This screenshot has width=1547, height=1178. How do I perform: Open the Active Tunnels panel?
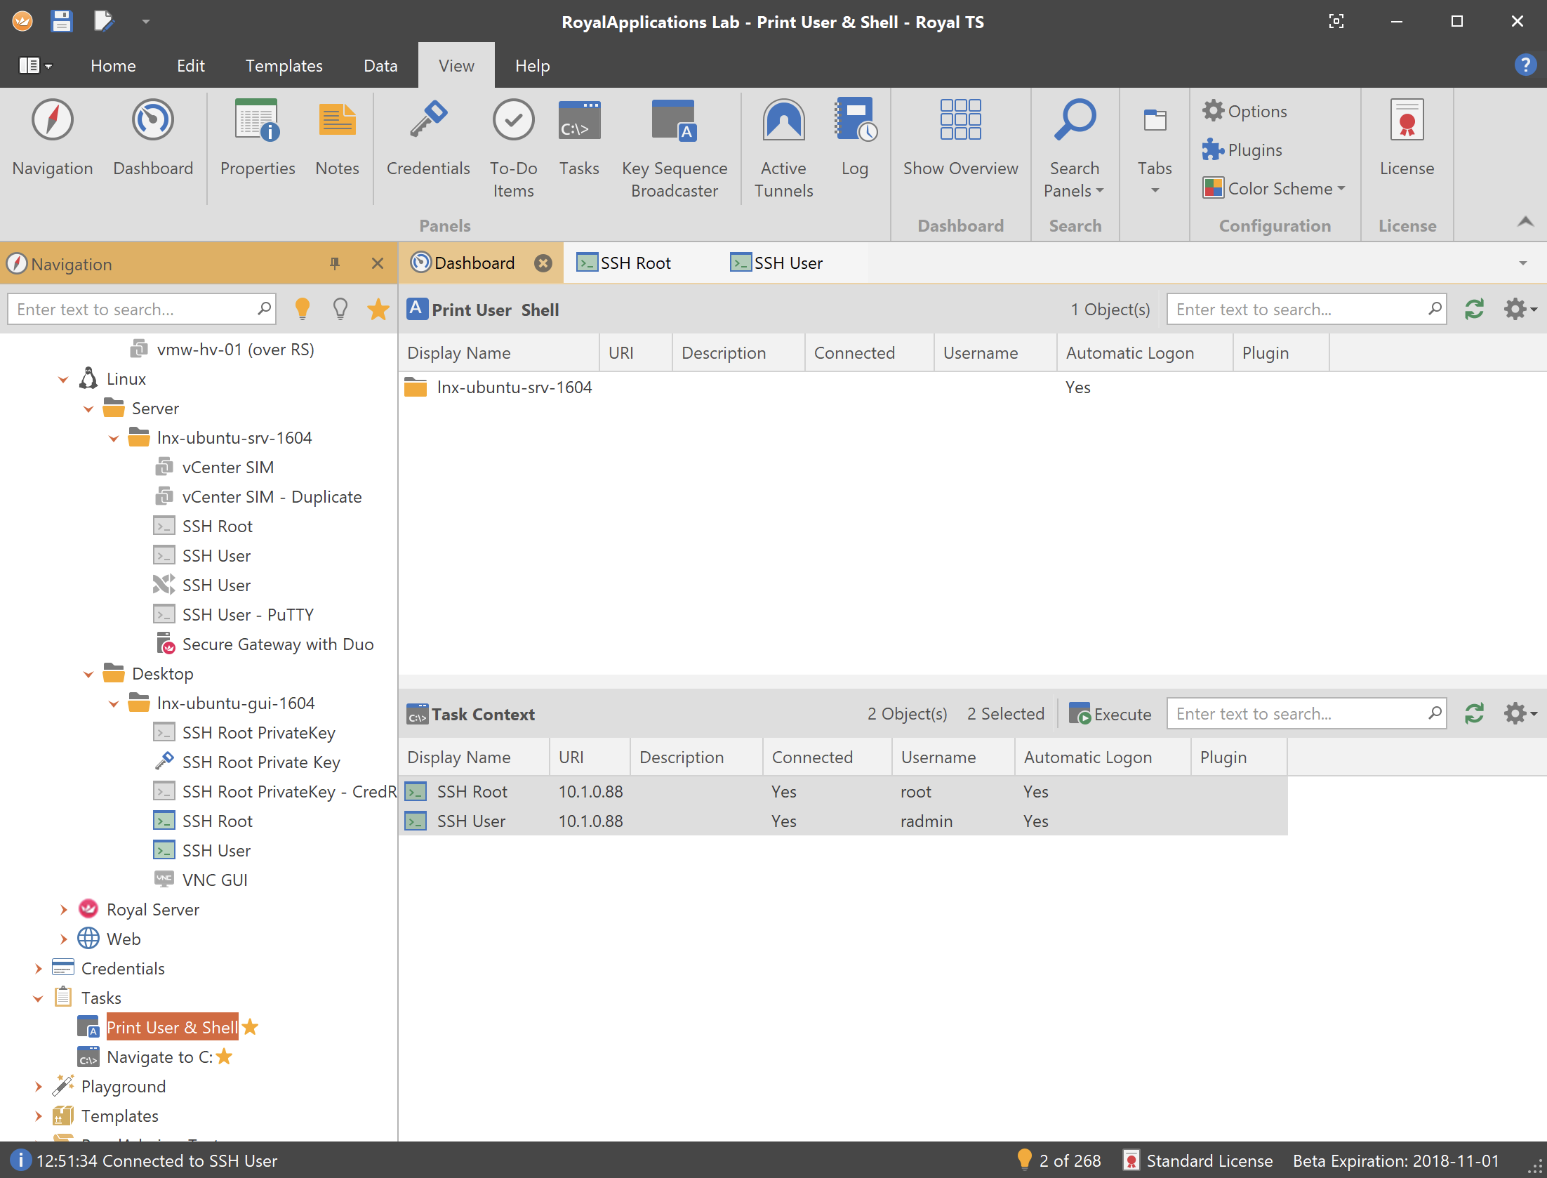[x=783, y=121]
